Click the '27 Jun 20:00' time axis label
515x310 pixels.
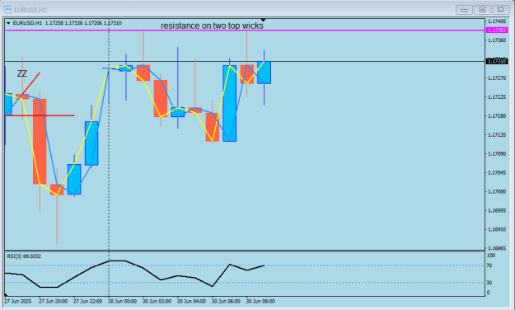click(54, 301)
